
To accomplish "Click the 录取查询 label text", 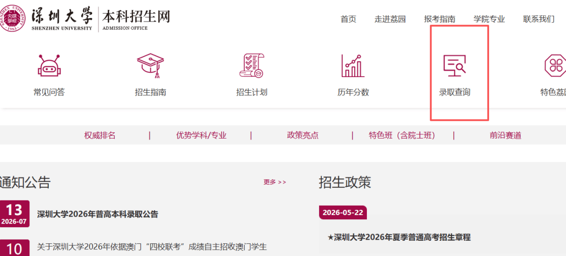I will pos(454,92).
